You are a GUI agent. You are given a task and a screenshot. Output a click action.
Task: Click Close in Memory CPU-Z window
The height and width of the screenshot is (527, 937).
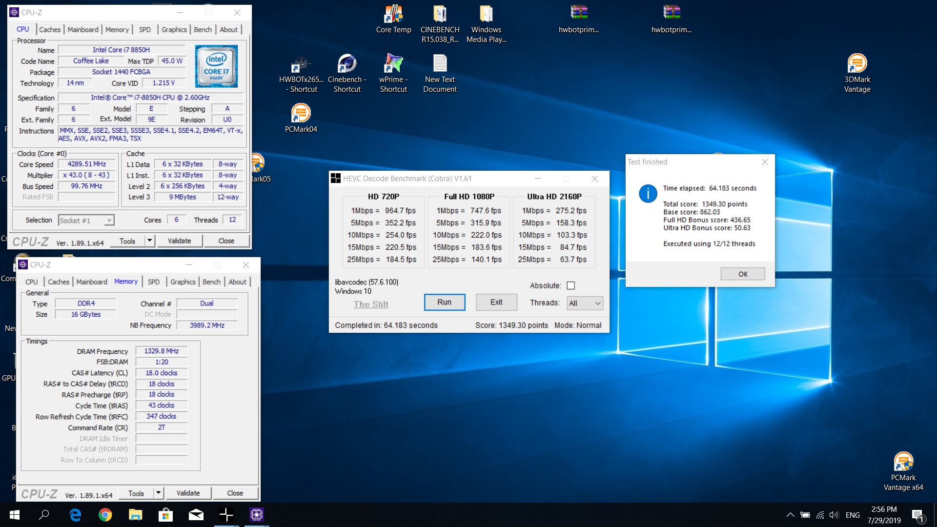pos(235,493)
